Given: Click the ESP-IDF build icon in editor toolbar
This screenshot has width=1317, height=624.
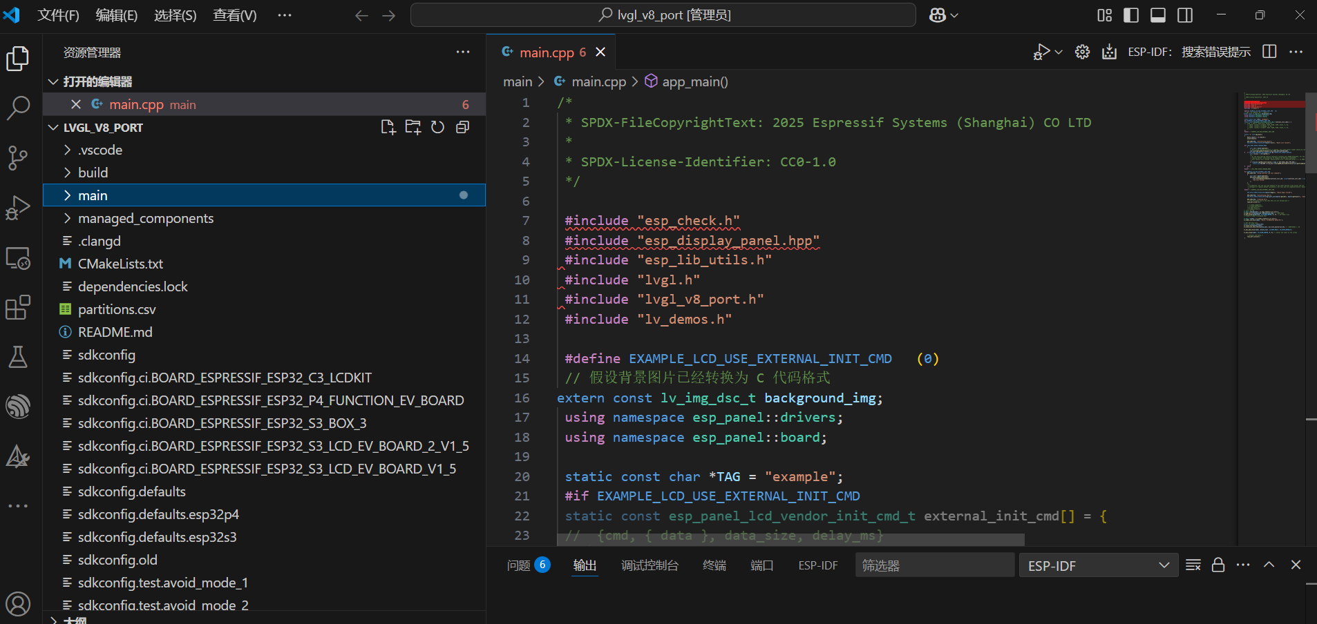Looking at the screenshot, I should [1110, 52].
